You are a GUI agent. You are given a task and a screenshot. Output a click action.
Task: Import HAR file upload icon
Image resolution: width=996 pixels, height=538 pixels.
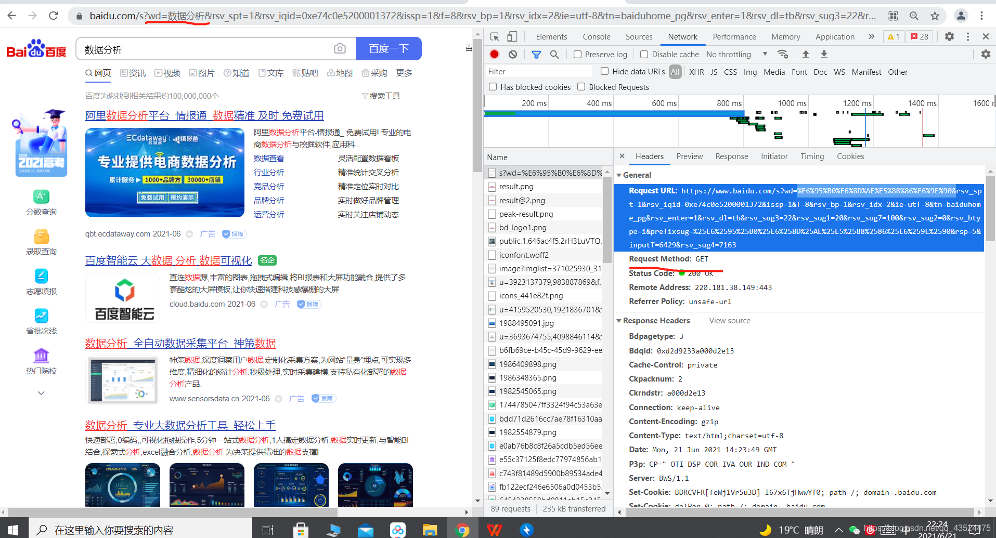tap(806, 54)
